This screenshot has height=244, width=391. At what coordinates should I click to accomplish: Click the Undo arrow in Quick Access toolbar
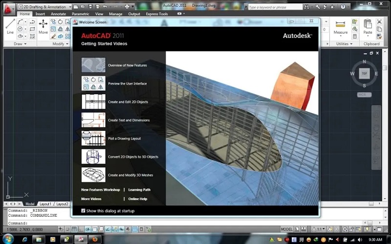(105, 7)
